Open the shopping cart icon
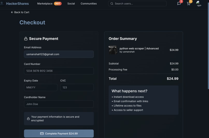The height and width of the screenshot is (138, 209). pyautogui.click(x=189, y=4)
